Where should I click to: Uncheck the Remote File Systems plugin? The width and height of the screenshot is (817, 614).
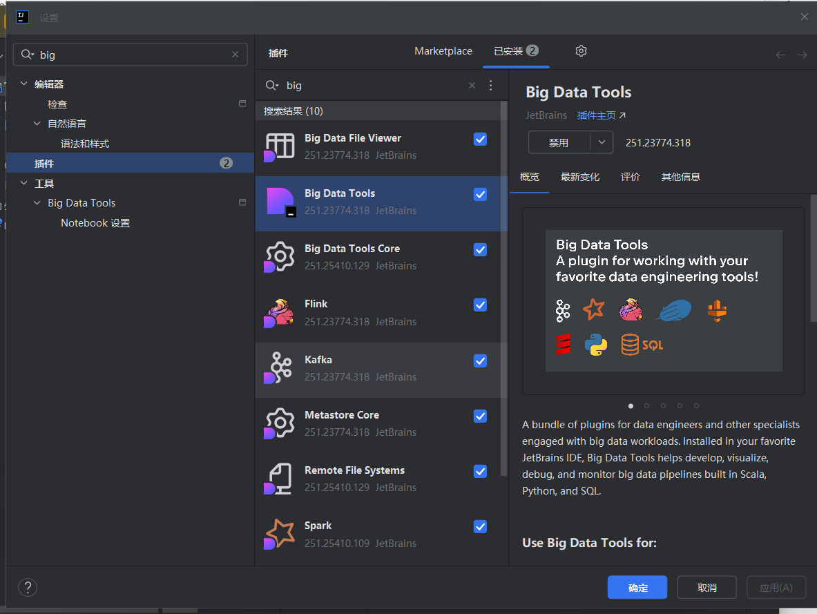[x=481, y=471]
